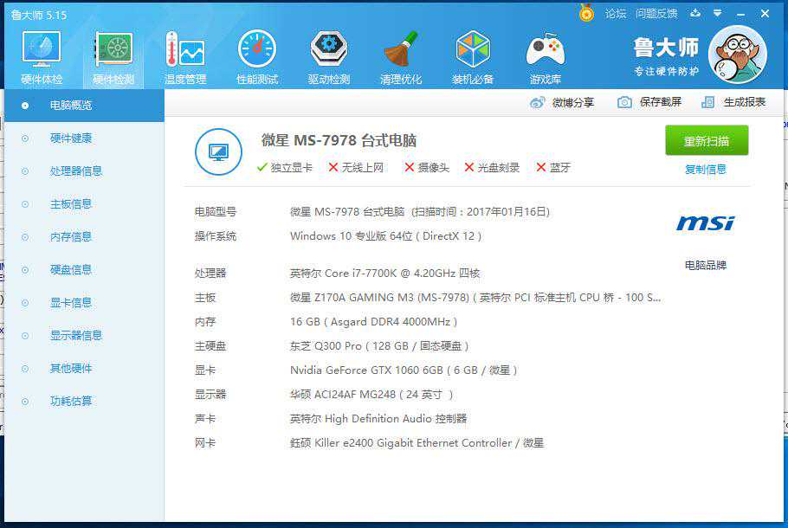788x528 pixels.
Task: Click 生成报表 to generate report
Action: tap(734, 102)
